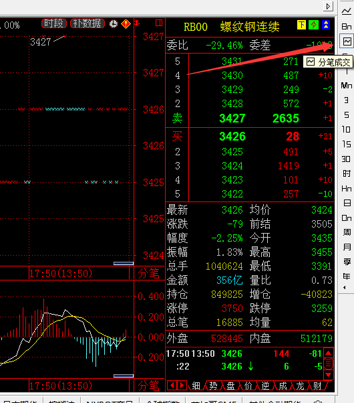Select the 盘 tab
The width and height of the screenshot is (354, 403).
pos(230,386)
